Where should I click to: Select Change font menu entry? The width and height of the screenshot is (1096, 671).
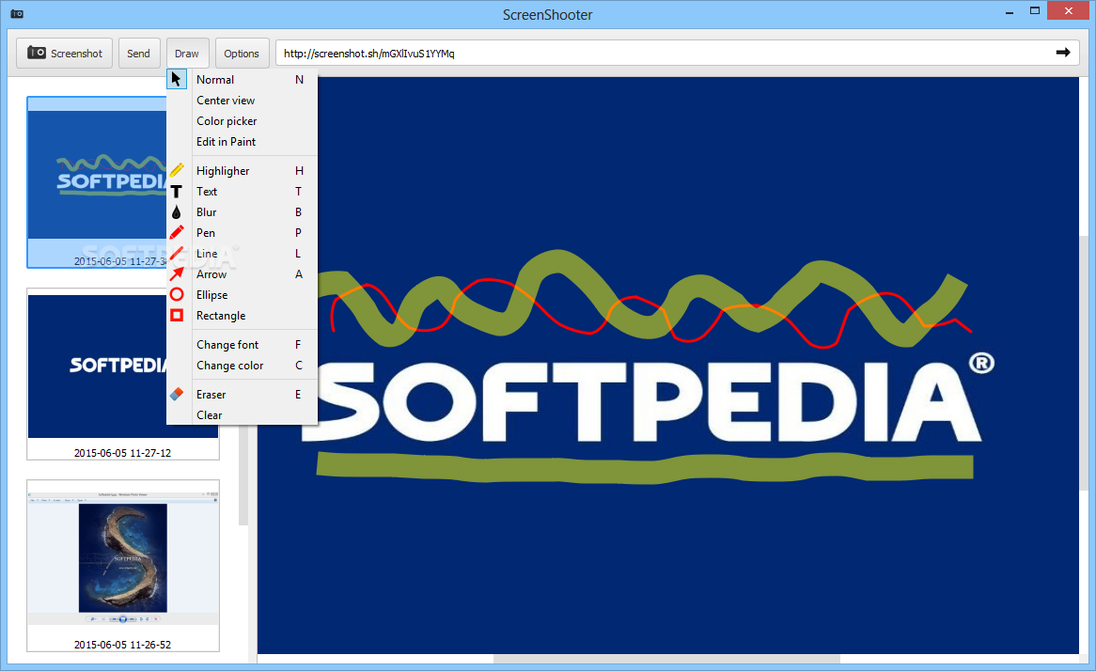(x=242, y=345)
